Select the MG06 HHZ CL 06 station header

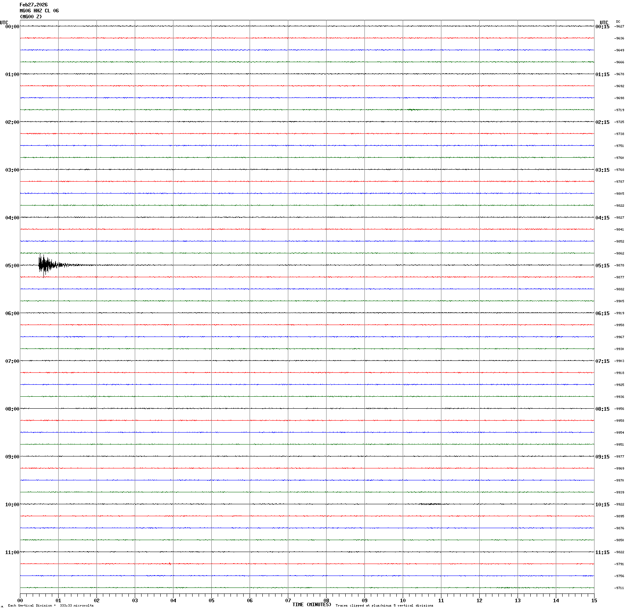(39, 11)
